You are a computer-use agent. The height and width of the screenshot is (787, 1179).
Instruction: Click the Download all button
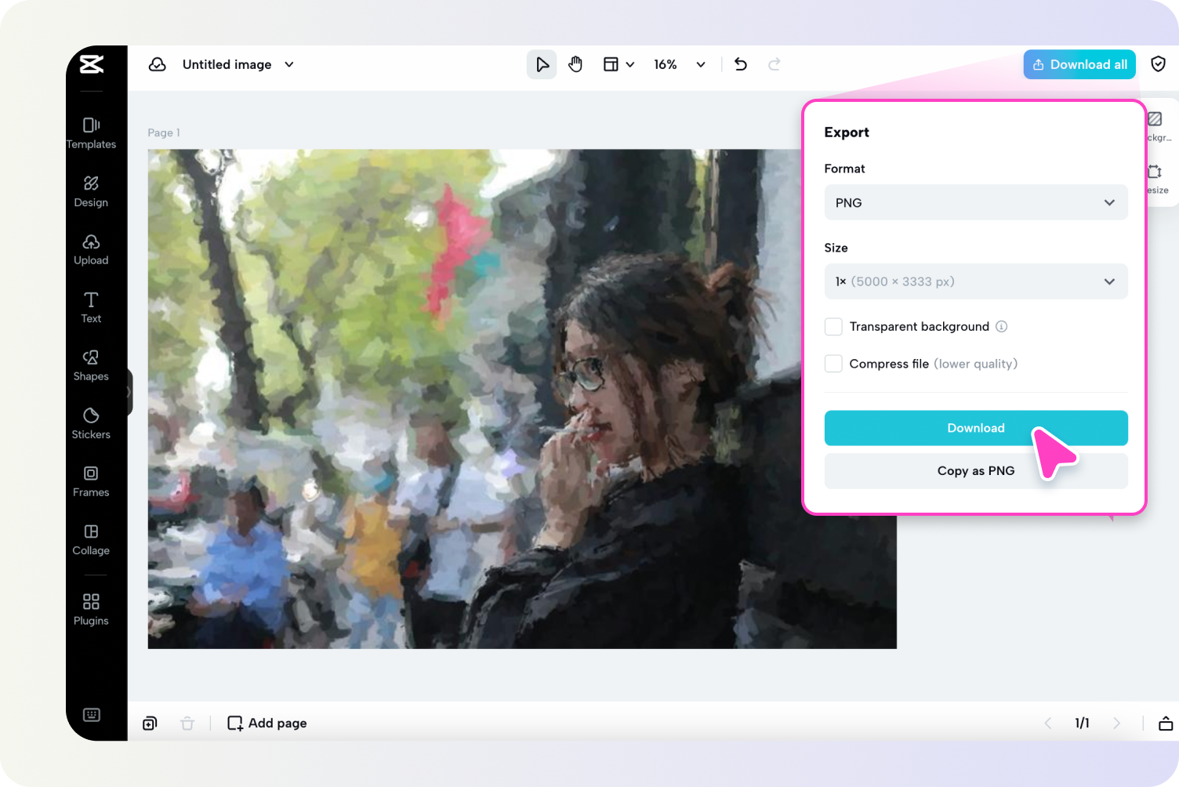[1079, 64]
